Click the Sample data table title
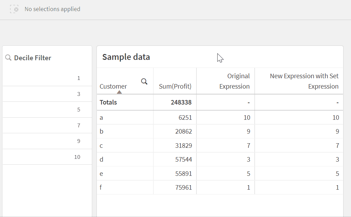The width and height of the screenshot is (351, 217). pos(126,57)
